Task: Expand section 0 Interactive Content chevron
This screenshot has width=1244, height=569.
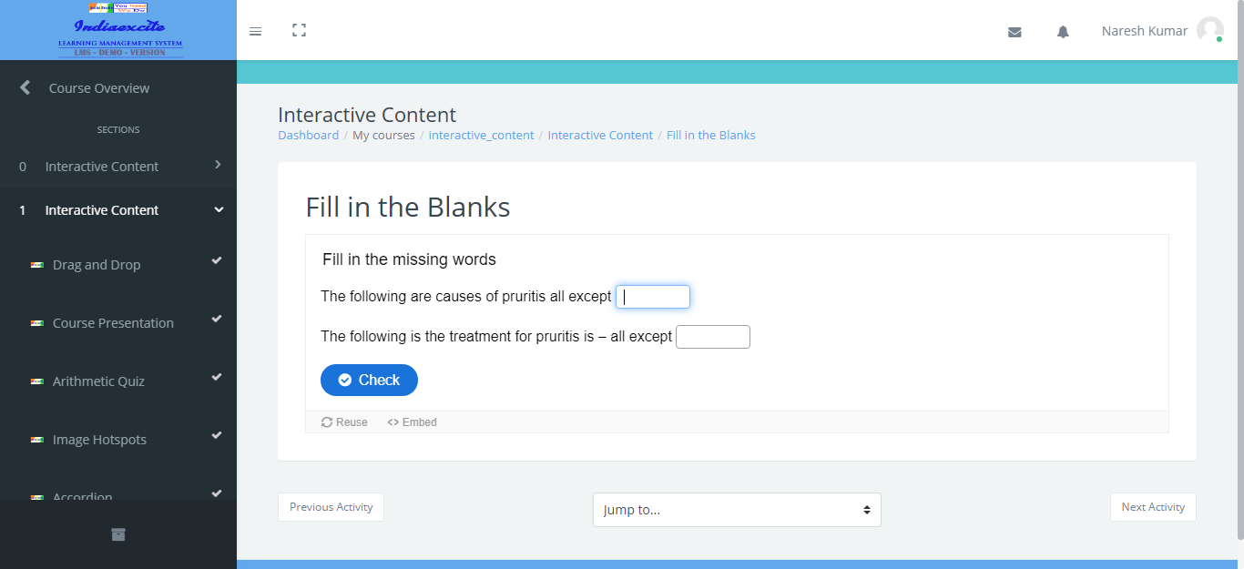Action: [x=218, y=165]
